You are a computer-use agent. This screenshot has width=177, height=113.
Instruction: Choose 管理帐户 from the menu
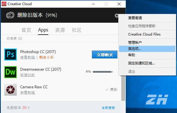(147, 43)
